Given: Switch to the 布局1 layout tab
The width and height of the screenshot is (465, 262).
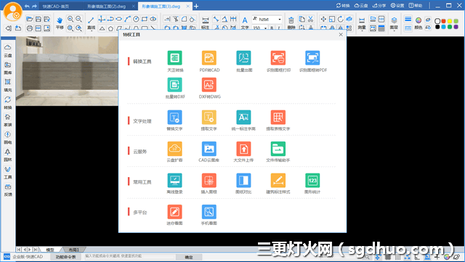Looking at the screenshot, I should point(74,250).
